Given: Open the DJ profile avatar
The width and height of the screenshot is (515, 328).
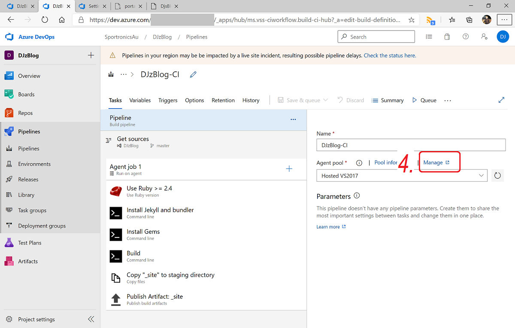Looking at the screenshot, I should coord(503,37).
